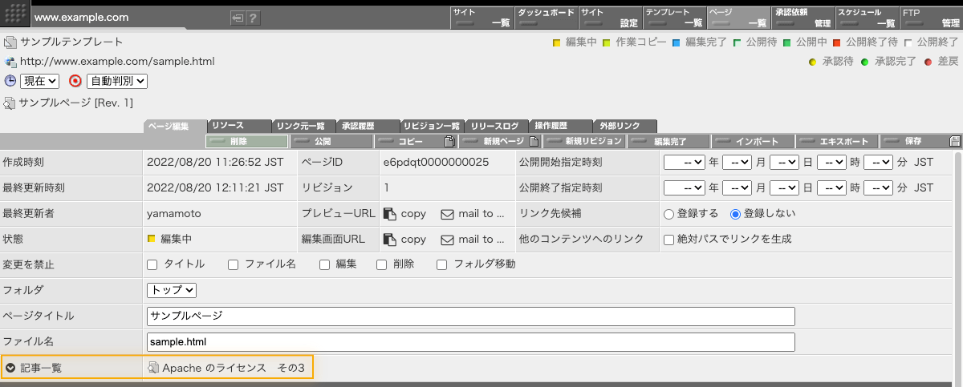Open day dropdown for 公開開始指定時刻
This screenshot has height=387, width=963.
(x=784, y=162)
